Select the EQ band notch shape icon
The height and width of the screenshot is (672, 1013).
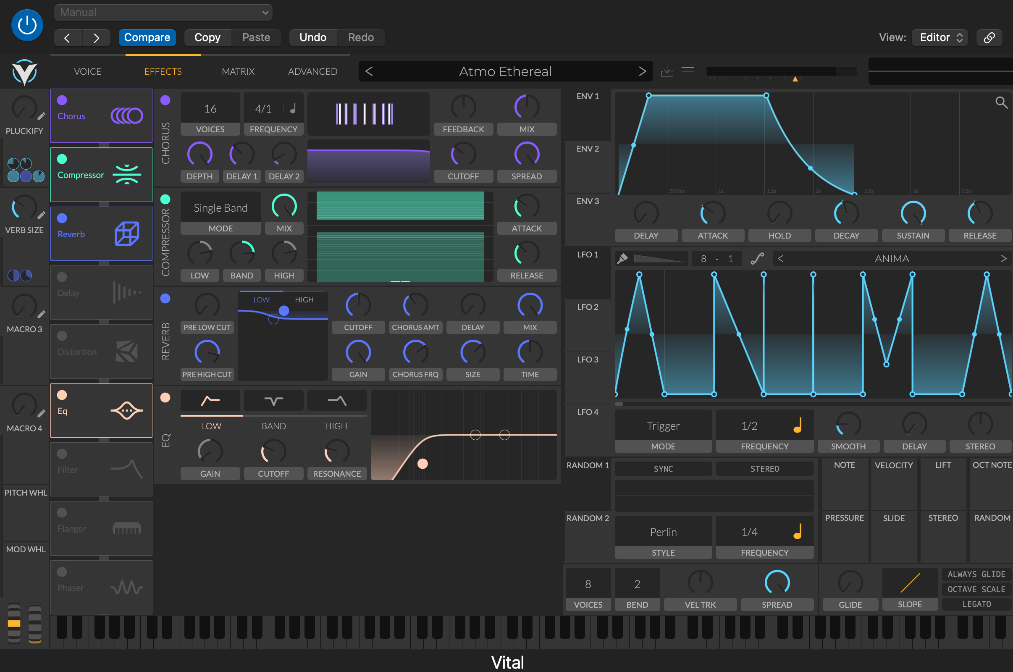click(x=273, y=401)
